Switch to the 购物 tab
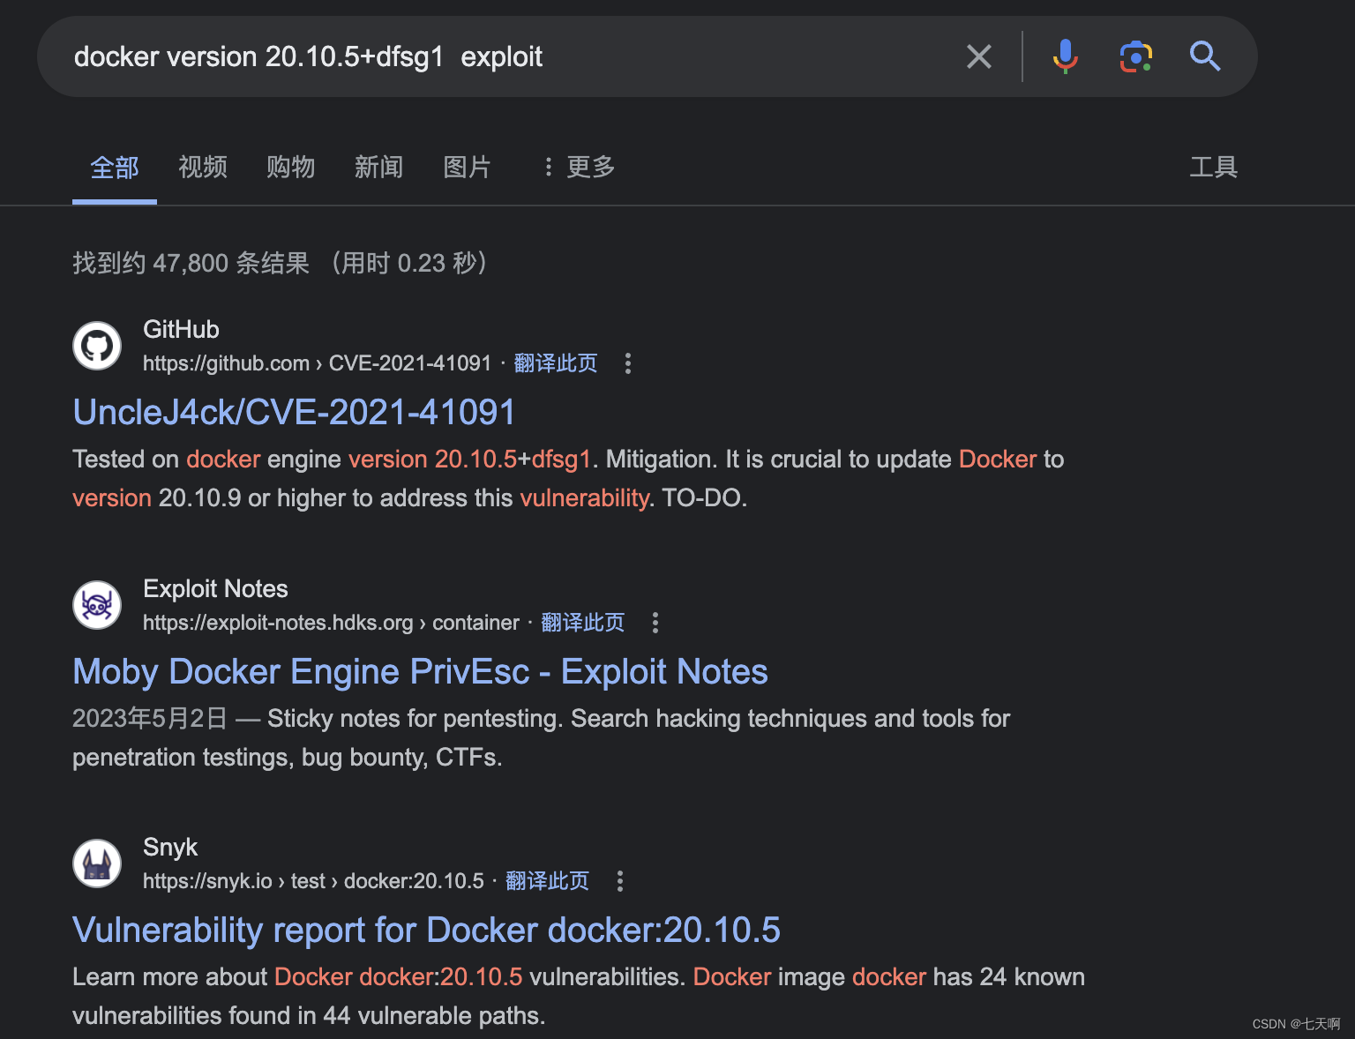Image resolution: width=1355 pixels, height=1039 pixels. 291,167
